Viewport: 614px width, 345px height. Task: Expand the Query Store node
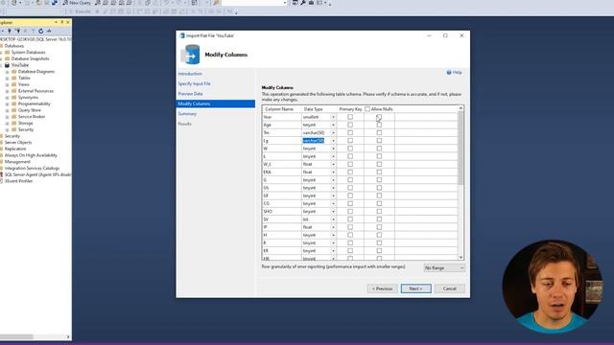[x=7, y=110]
